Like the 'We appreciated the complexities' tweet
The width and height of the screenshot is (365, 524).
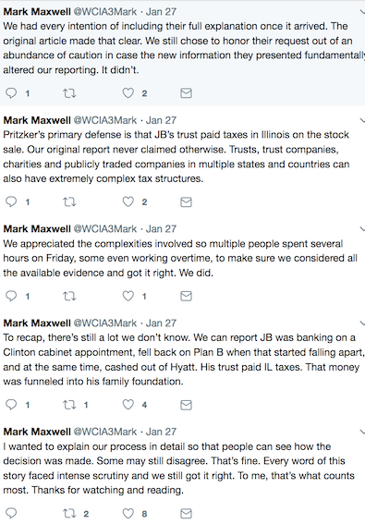(x=128, y=296)
